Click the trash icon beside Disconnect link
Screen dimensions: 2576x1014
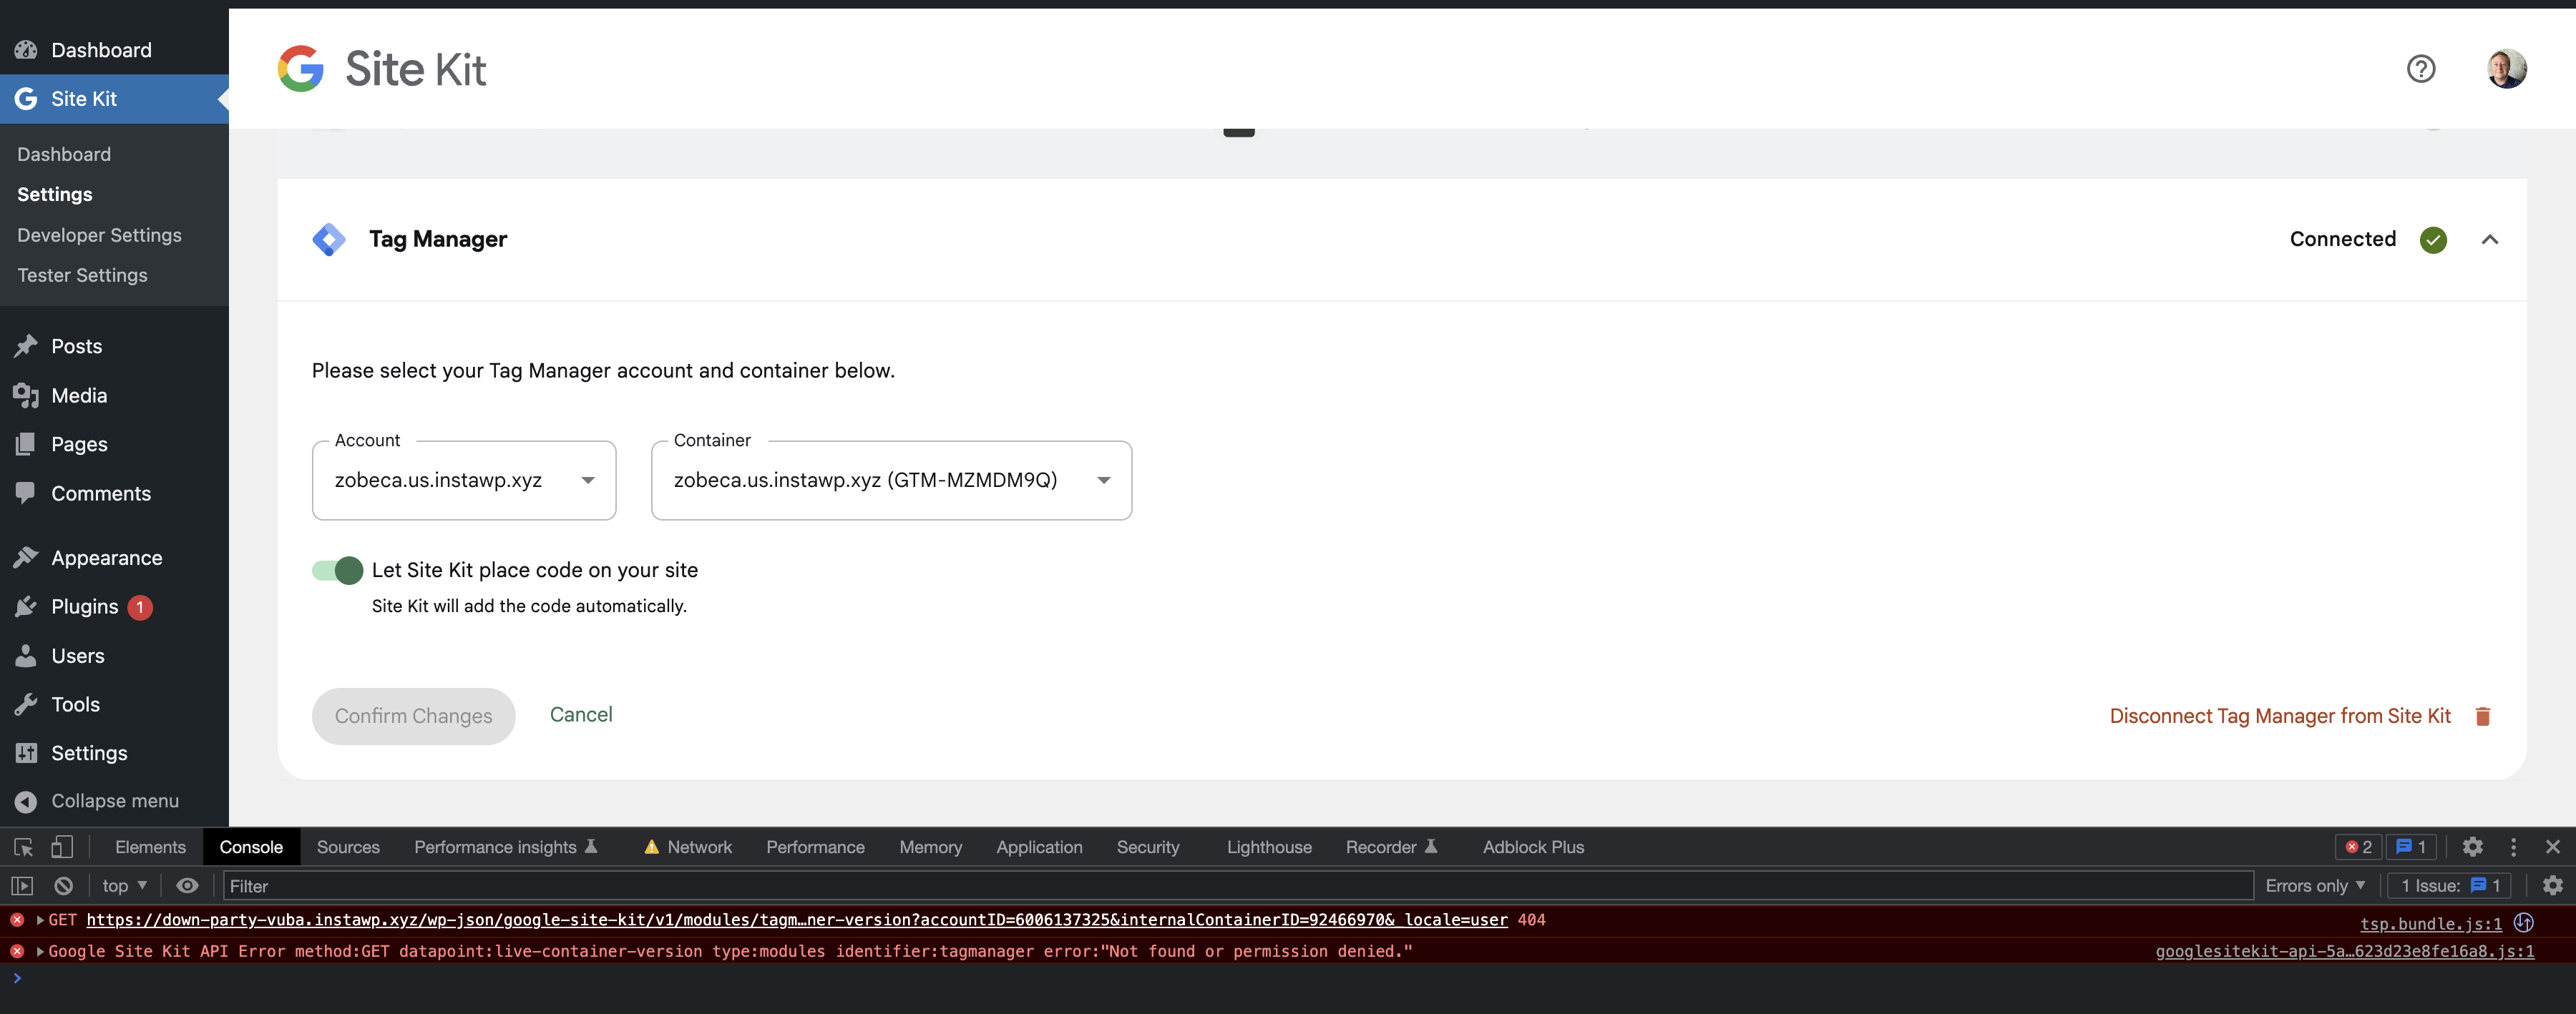pos(2483,717)
